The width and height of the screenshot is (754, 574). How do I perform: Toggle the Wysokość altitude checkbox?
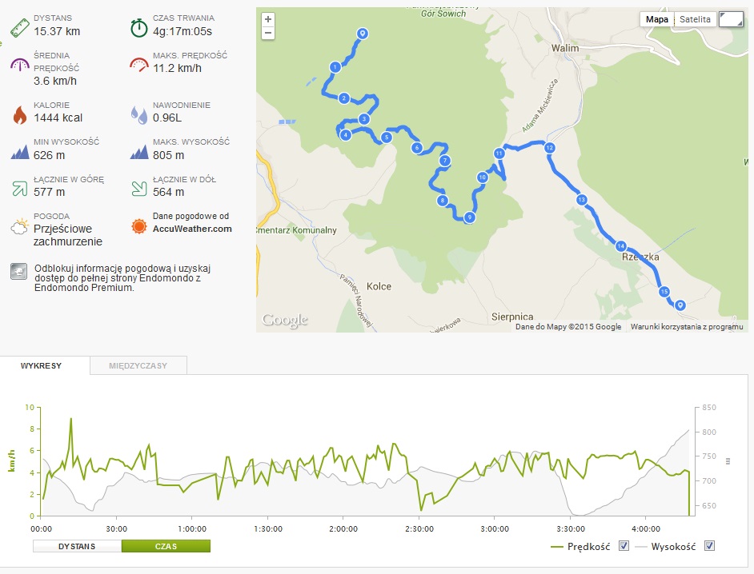tap(709, 546)
